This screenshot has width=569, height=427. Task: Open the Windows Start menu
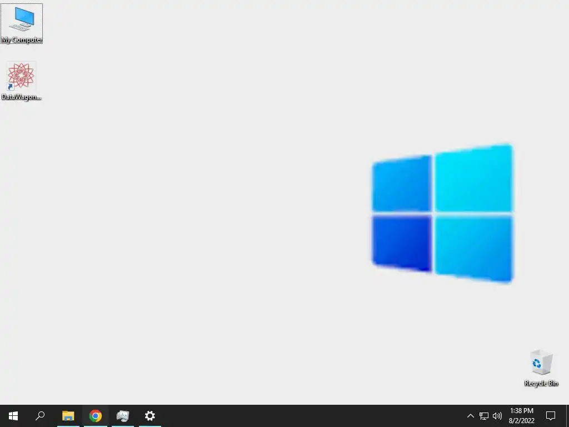pos(13,416)
